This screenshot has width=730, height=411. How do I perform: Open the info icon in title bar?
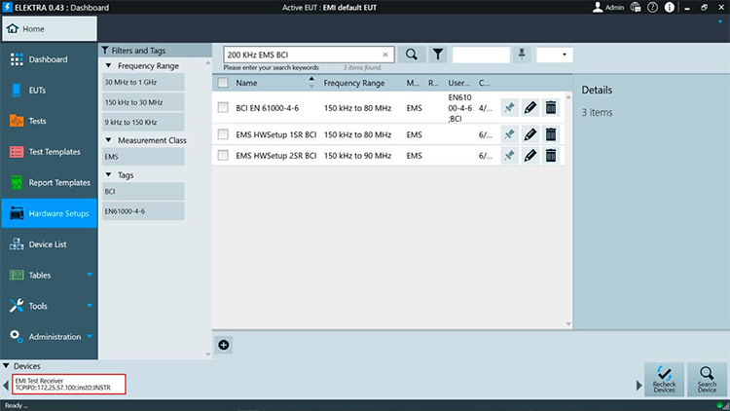pyautogui.click(x=668, y=8)
